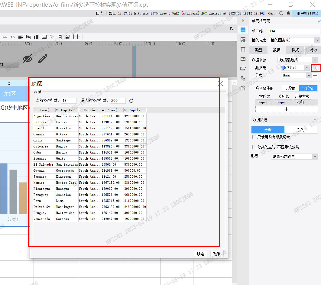The width and height of the screenshot is (321, 285).
Task: Open the 数据集 File1 dropdown
Action: [307, 68]
